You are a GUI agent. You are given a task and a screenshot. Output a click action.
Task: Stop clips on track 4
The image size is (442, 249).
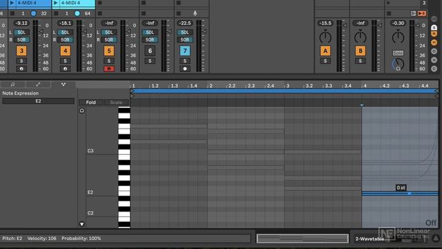pos(56,13)
